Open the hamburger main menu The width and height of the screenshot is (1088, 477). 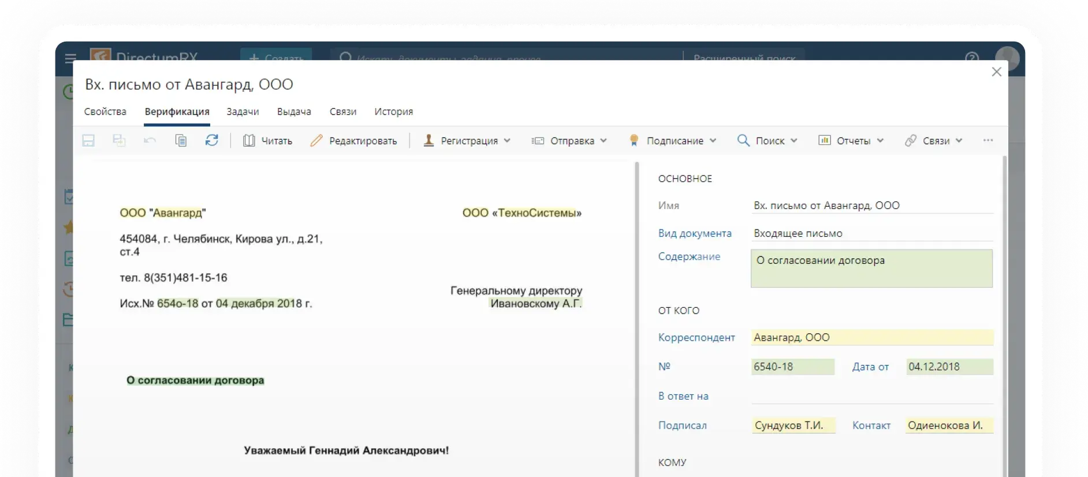click(x=70, y=58)
